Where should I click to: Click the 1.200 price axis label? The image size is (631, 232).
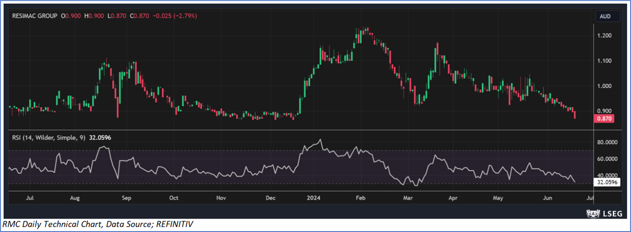pyautogui.click(x=605, y=36)
